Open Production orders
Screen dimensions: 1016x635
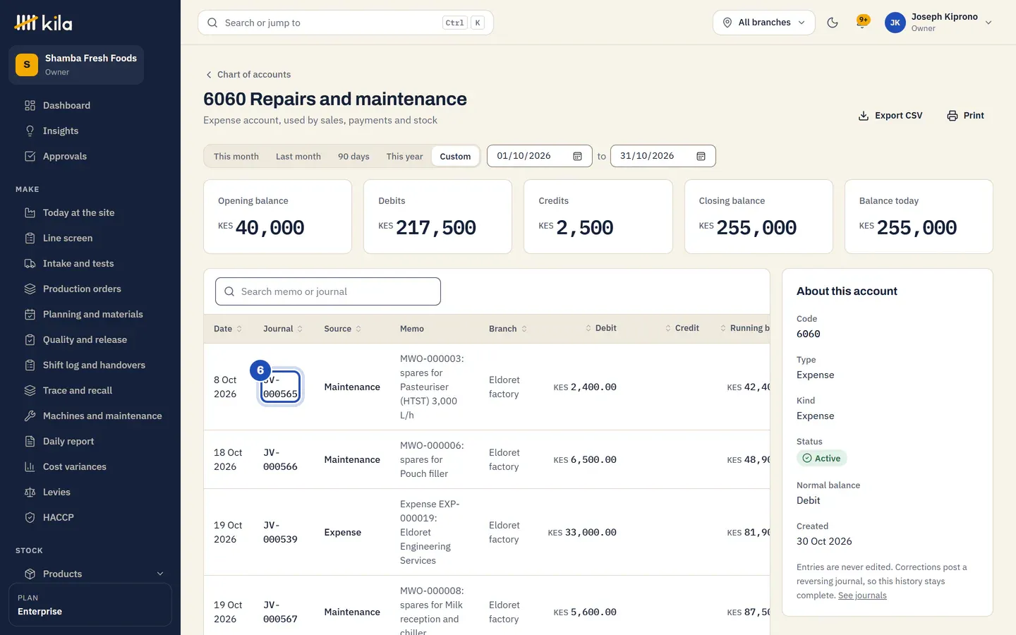pyautogui.click(x=90, y=289)
